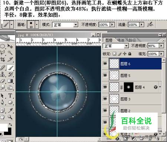Select the Notes tool
The height and width of the screenshot is (142, 167).
pos(3,110)
